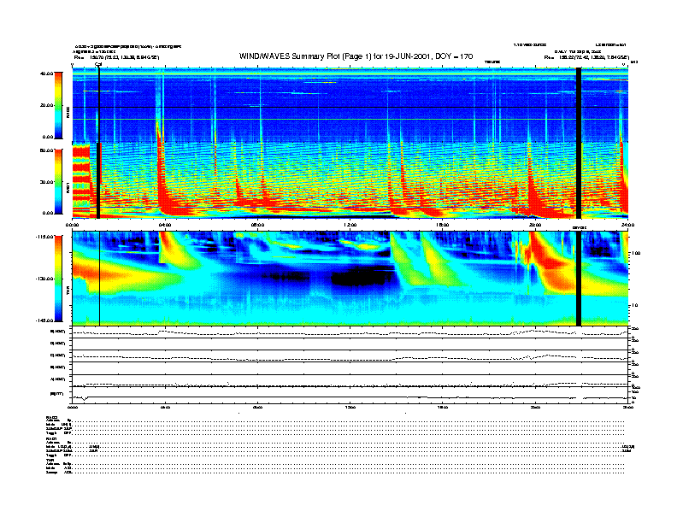
Task: Click the 20.00 label beside RAD2 color bar
Action: click(x=46, y=105)
